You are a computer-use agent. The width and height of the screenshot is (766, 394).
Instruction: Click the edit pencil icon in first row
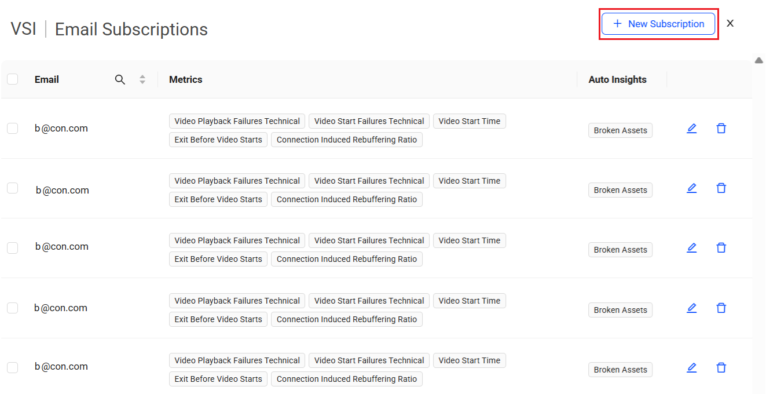(691, 129)
